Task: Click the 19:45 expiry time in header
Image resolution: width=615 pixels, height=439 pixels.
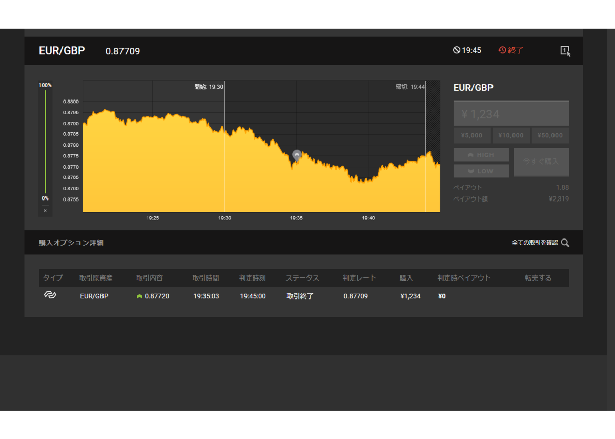Action: (471, 50)
